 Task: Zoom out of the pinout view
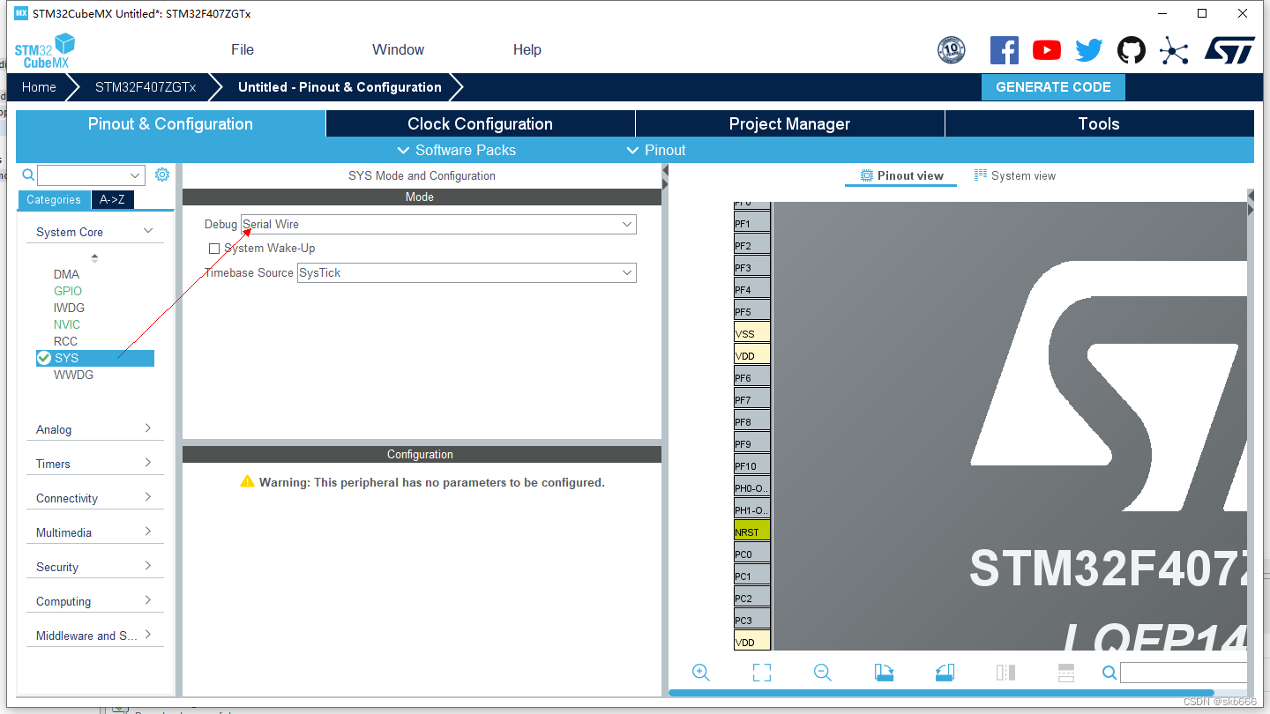coord(822,672)
